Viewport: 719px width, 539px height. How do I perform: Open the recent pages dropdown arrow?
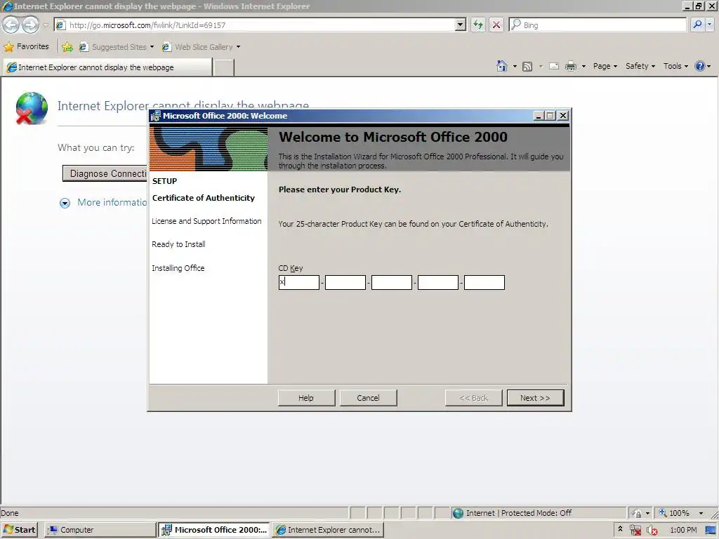pos(46,25)
